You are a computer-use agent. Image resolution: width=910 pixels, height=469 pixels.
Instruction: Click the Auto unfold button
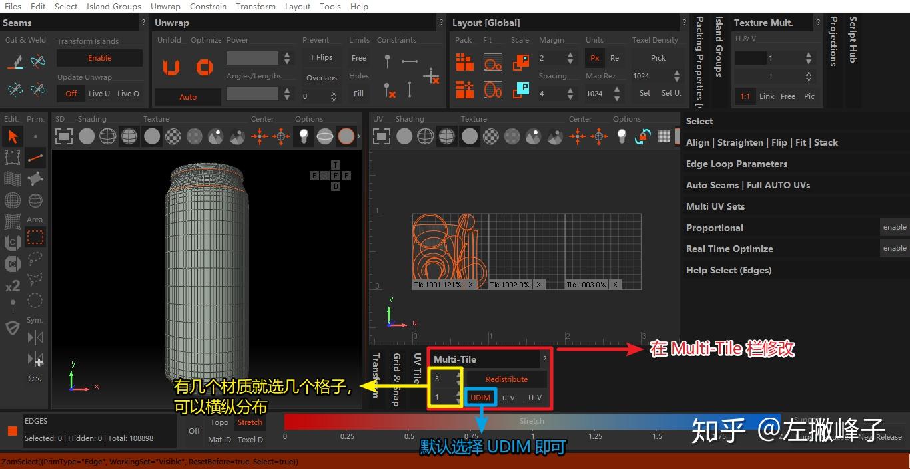click(x=187, y=97)
